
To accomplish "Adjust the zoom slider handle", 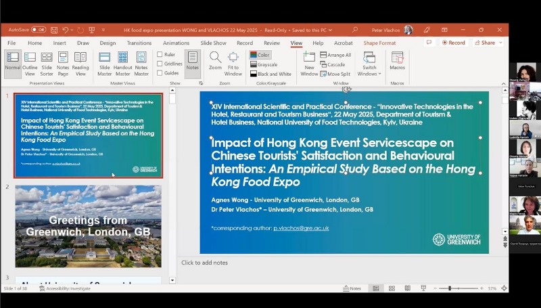I will [x=450, y=288].
